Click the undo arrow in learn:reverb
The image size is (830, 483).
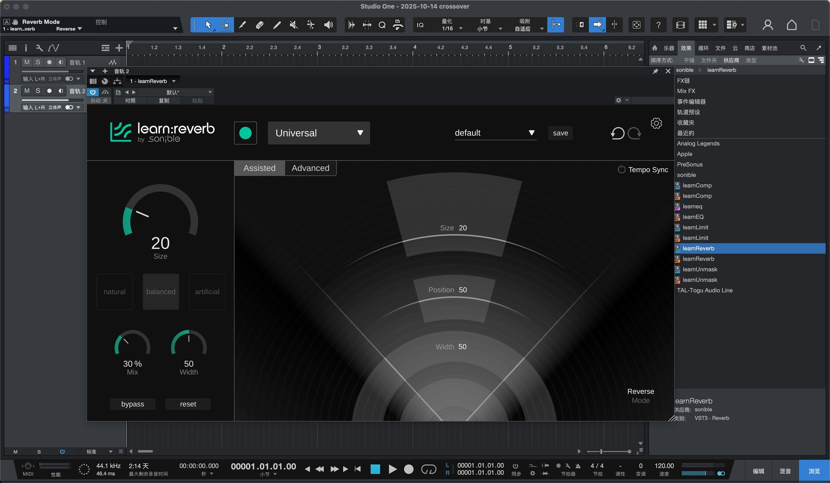(x=617, y=133)
